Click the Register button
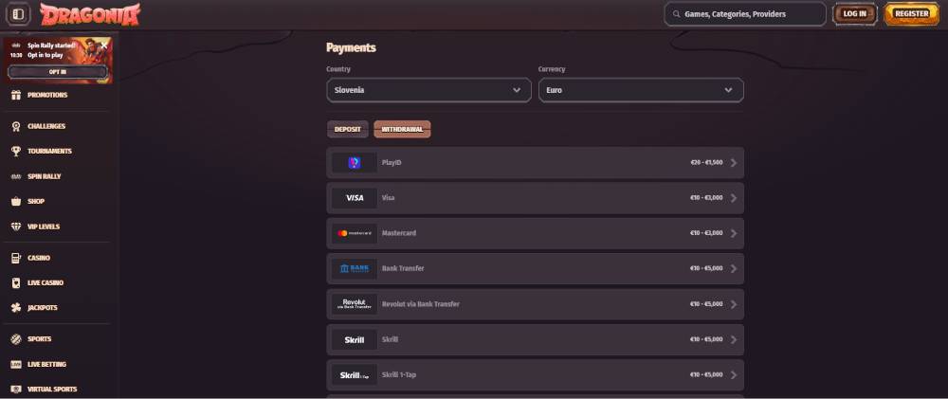The height and width of the screenshot is (399, 948). click(911, 14)
